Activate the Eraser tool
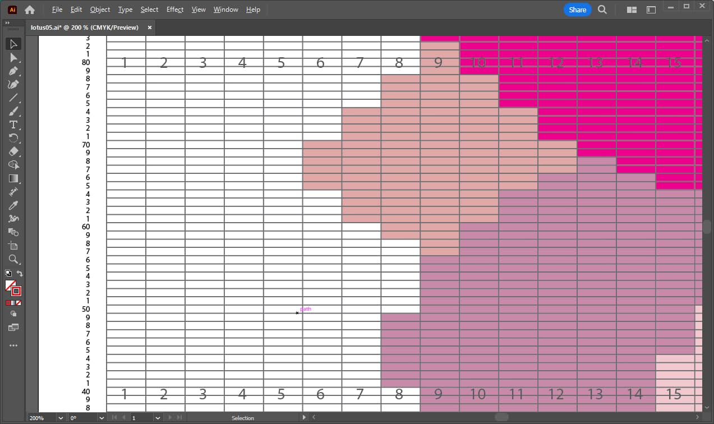The image size is (714, 424). click(13, 151)
